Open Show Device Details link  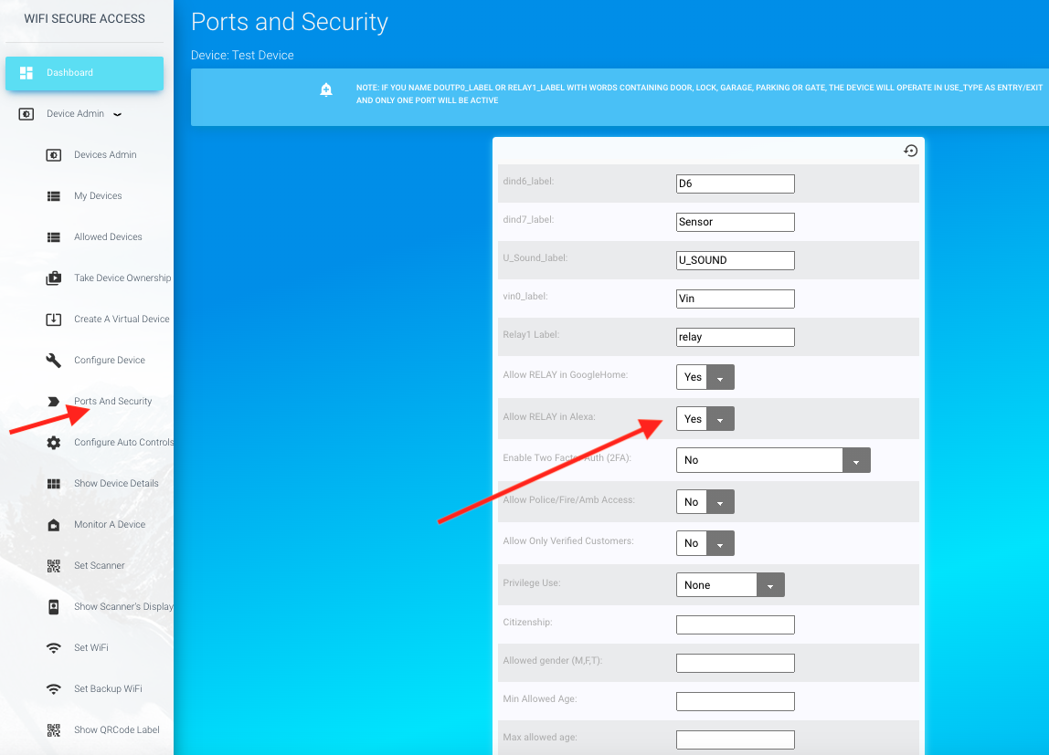(116, 484)
